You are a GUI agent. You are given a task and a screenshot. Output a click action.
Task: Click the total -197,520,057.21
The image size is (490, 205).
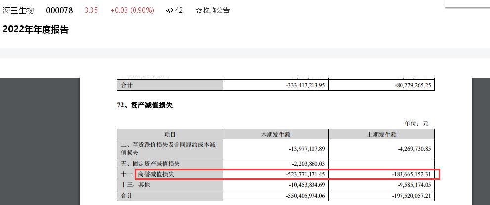point(411,196)
